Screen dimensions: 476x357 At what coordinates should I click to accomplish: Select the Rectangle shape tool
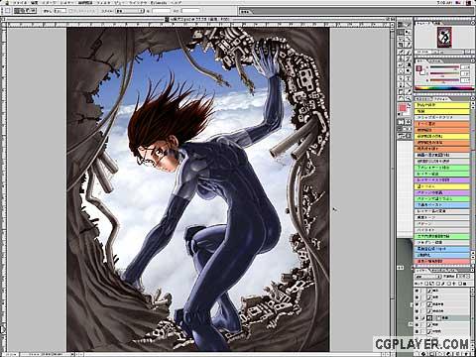(x=408, y=84)
